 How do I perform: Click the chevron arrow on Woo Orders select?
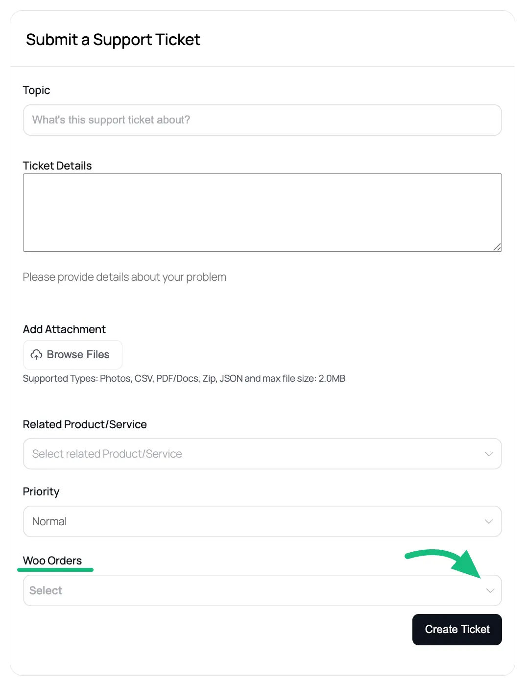[x=490, y=590]
